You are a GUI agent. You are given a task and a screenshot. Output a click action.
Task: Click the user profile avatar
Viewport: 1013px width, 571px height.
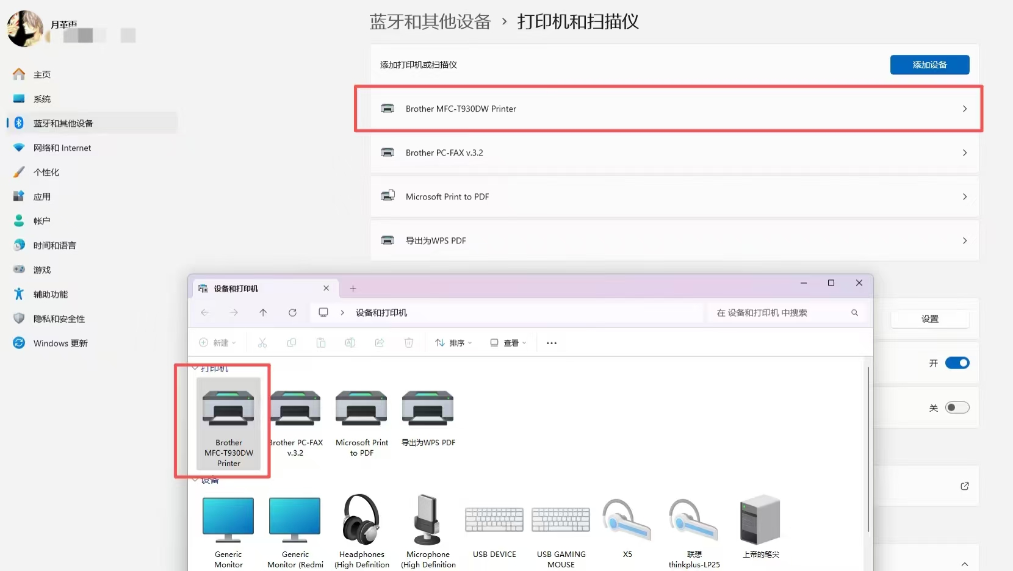click(x=25, y=28)
